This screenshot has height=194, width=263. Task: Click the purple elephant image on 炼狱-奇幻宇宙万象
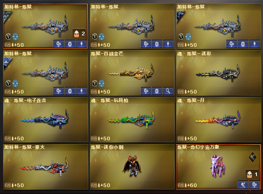point(217,166)
